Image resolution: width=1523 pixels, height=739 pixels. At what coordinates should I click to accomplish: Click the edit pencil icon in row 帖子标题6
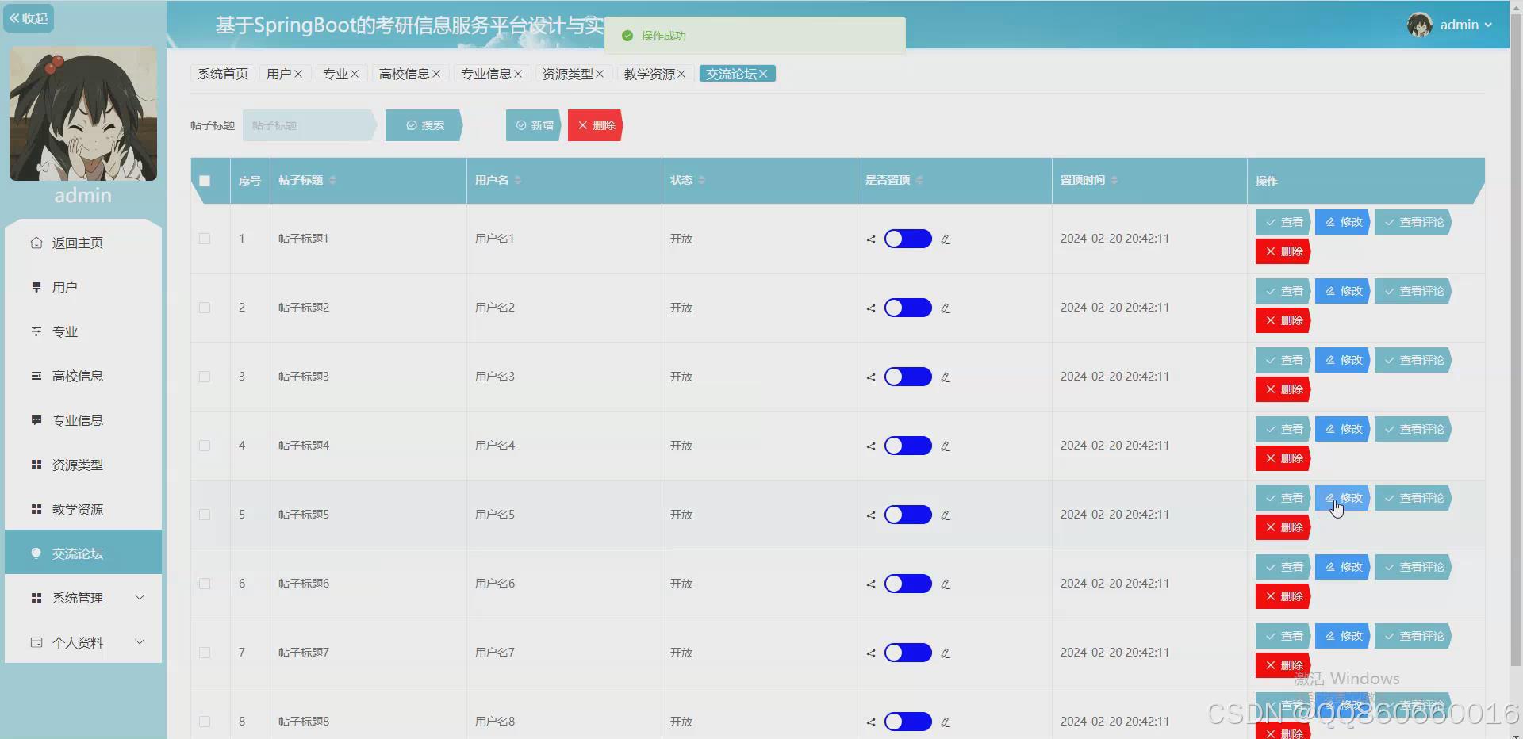click(946, 584)
